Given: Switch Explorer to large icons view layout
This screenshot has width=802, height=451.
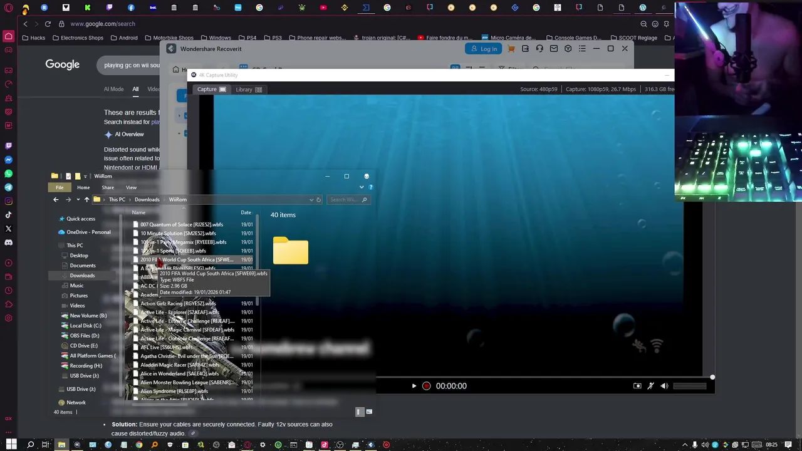Looking at the screenshot, I should coord(369,412).
